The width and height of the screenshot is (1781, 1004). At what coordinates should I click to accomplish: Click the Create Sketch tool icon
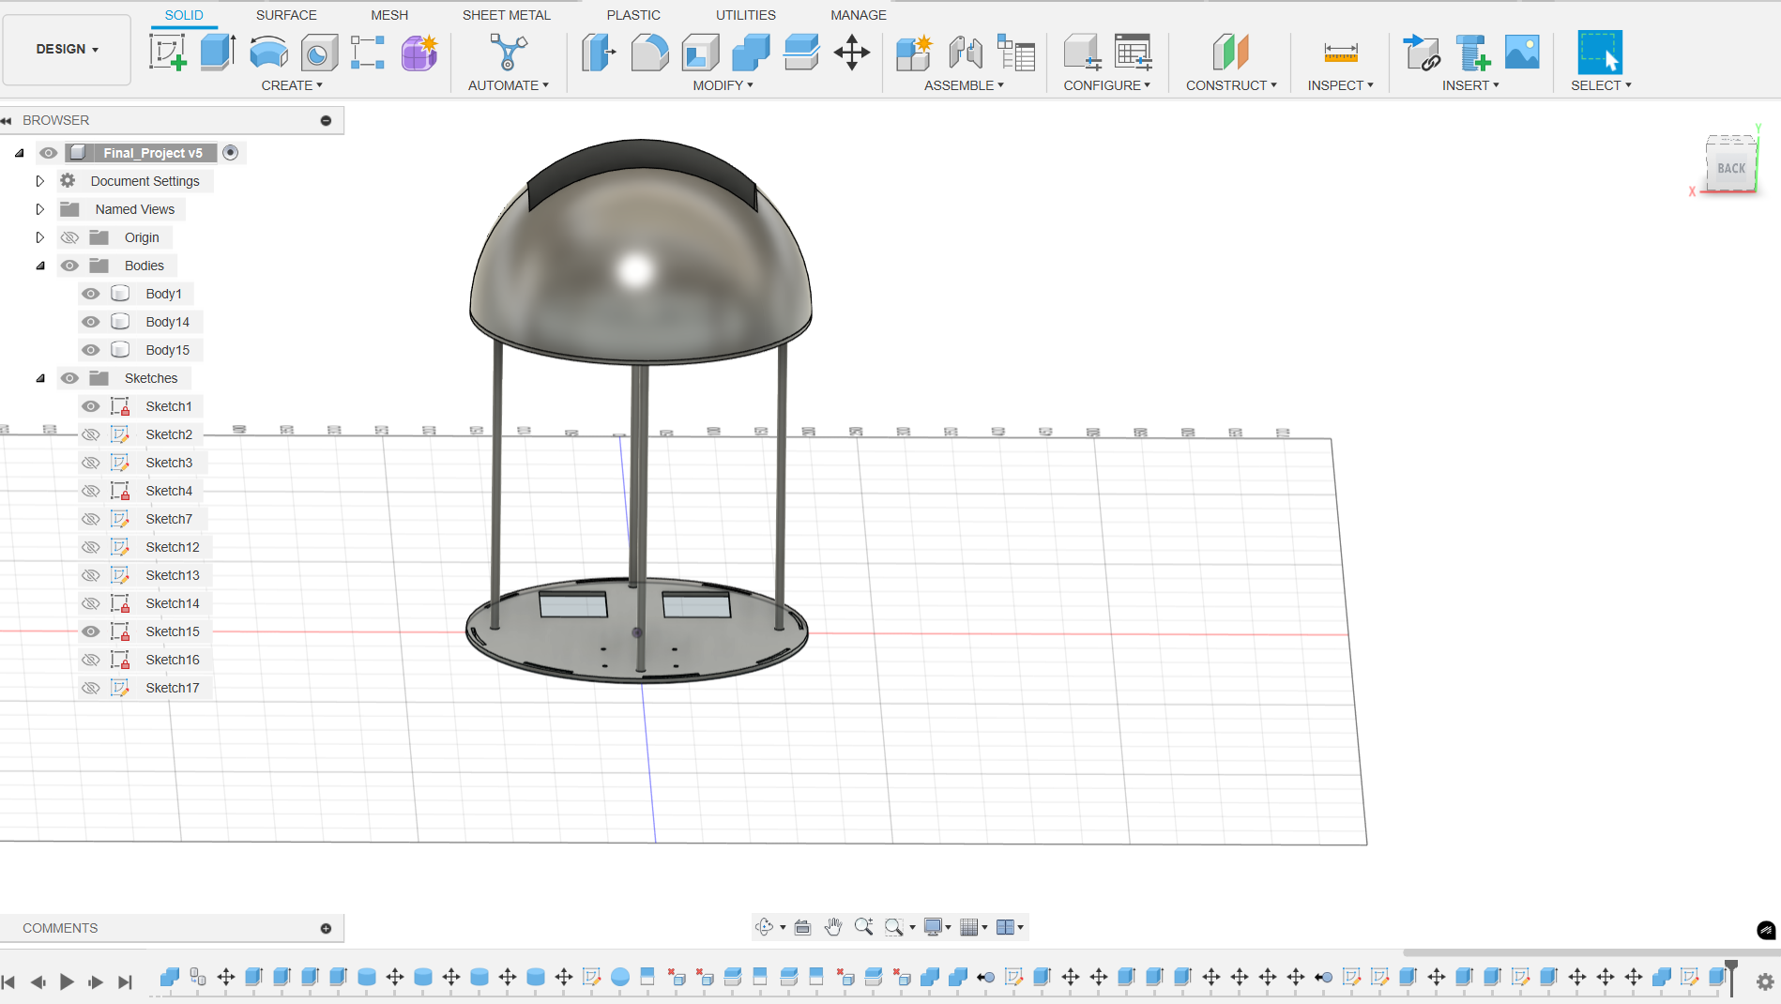click(168, 53)
